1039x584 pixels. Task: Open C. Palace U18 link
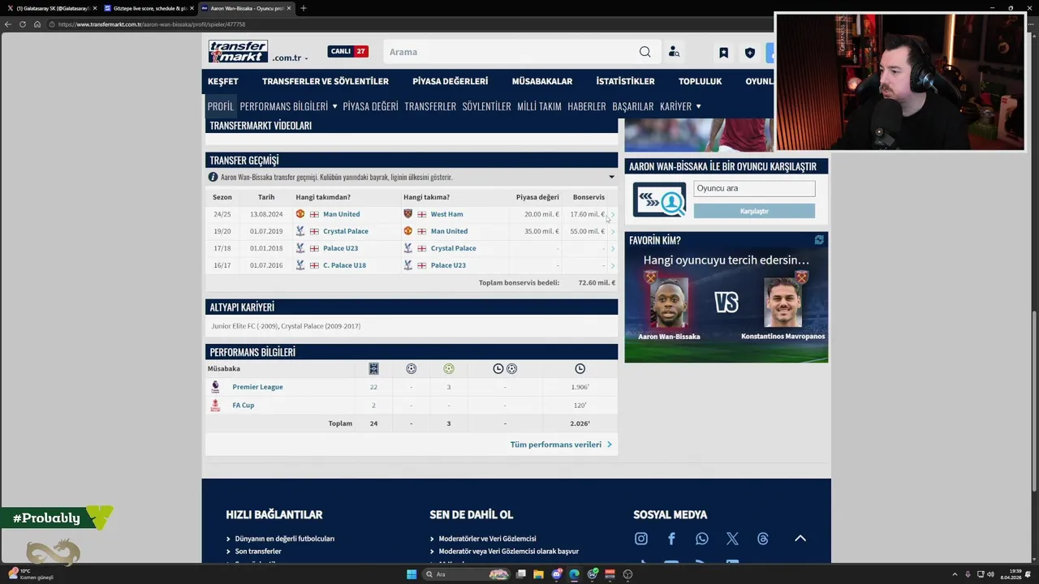click(344, 265)
